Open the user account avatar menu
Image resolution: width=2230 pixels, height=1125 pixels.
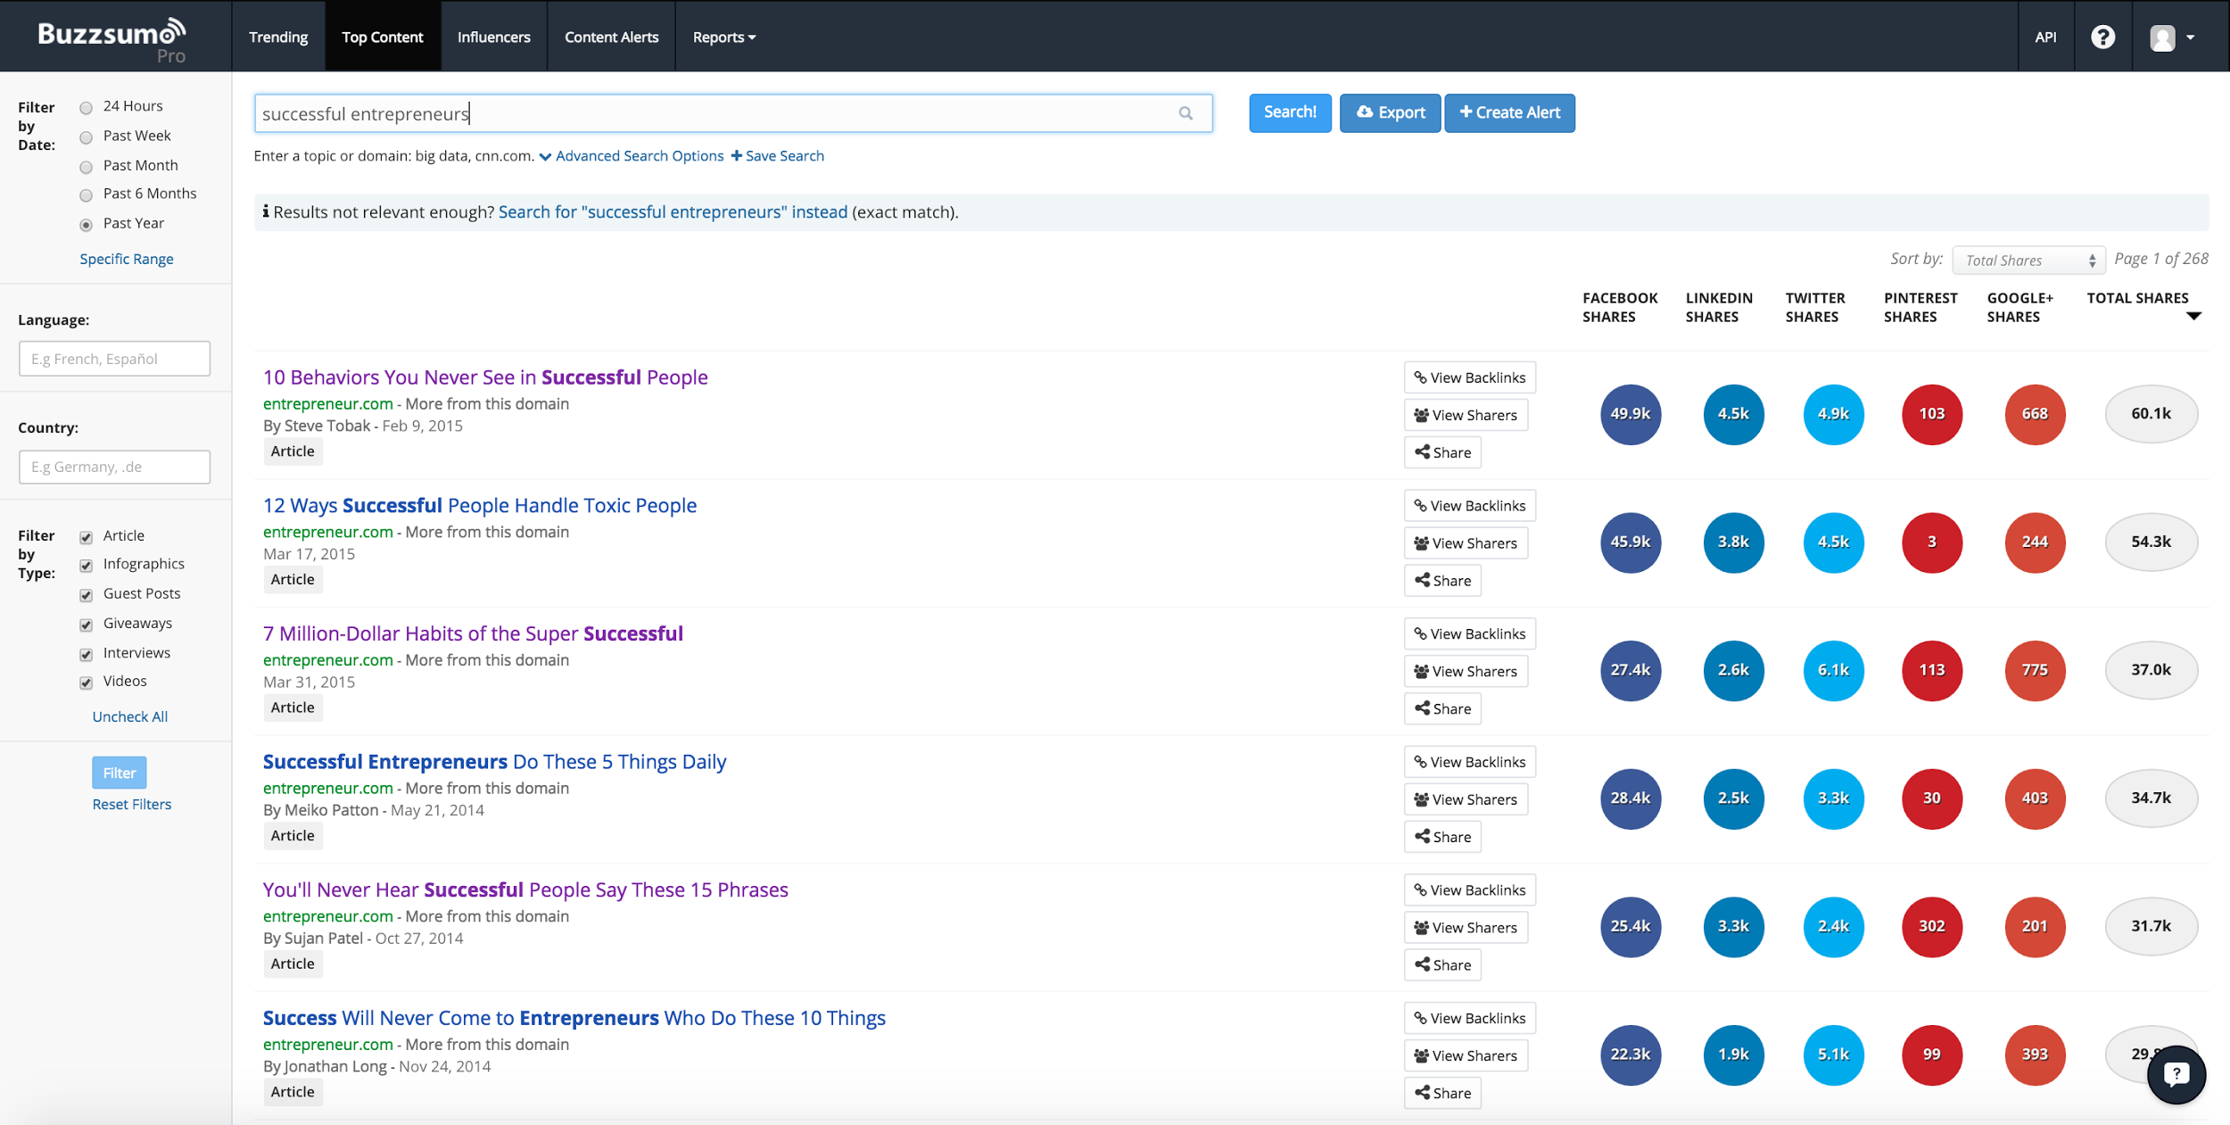click(x=2171, y=37)
